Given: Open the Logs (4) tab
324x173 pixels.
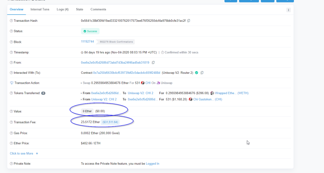Looking at the screenshot, I should (62, 9).
